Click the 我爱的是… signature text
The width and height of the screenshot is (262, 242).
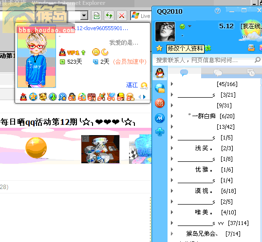pyautogui.click(x=124, y=43)
